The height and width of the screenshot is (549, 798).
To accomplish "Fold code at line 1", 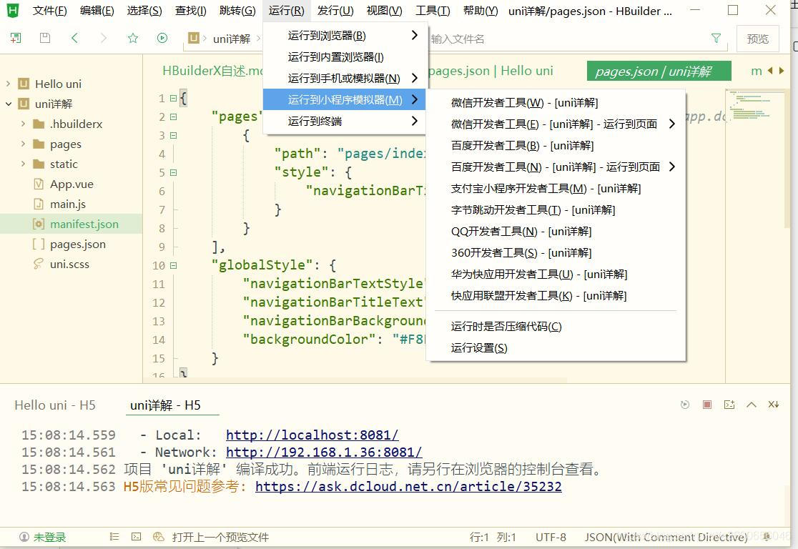I will [x=173, y=98].
